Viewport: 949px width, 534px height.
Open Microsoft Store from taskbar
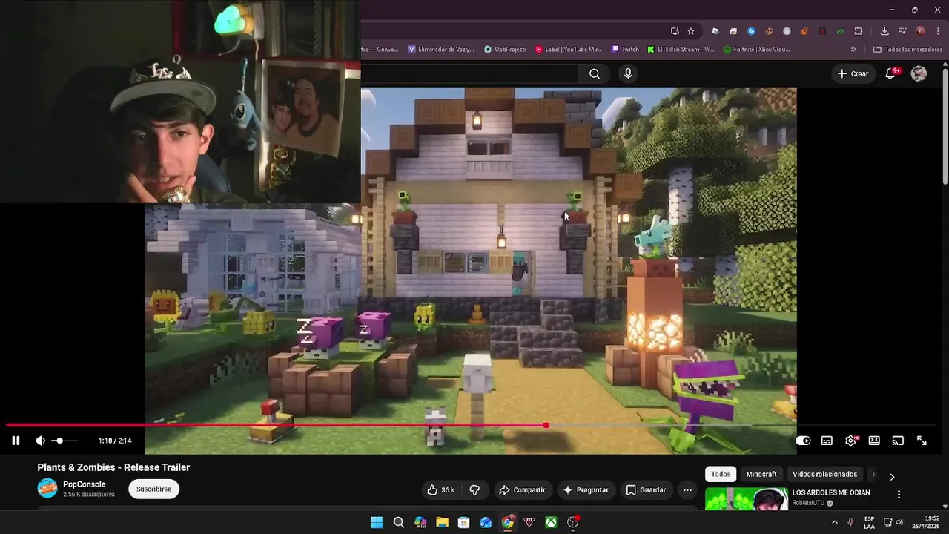coord(463,522)
